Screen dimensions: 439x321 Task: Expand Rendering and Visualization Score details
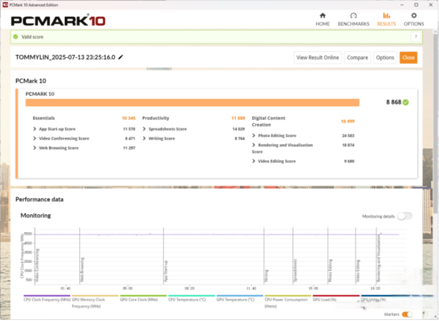(x=254, y=145)
